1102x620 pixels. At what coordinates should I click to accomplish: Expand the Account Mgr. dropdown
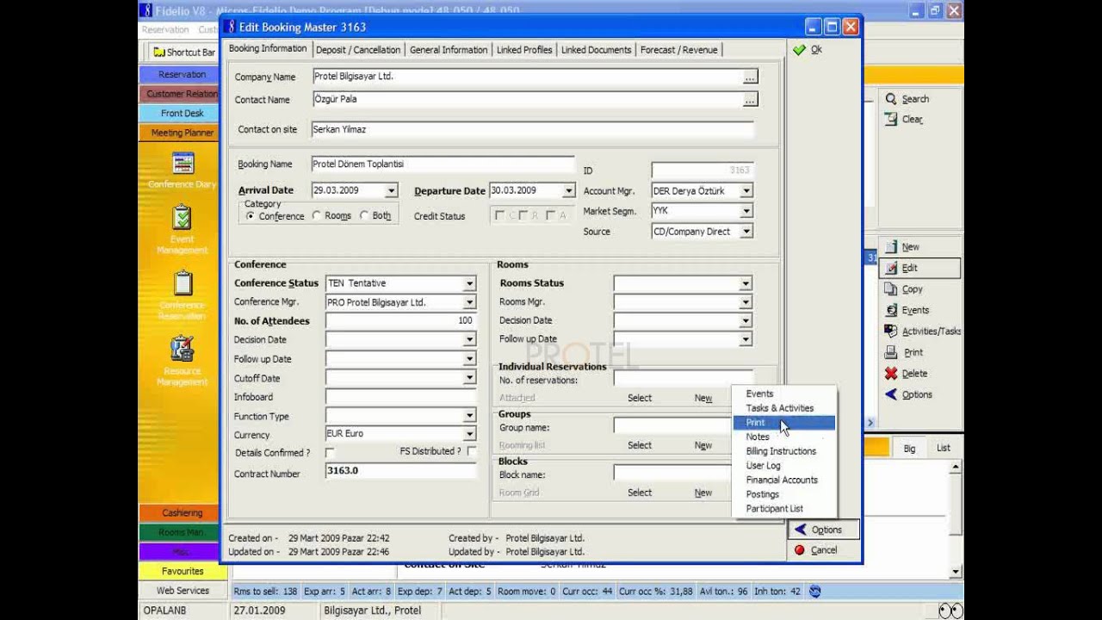(746, 191)
